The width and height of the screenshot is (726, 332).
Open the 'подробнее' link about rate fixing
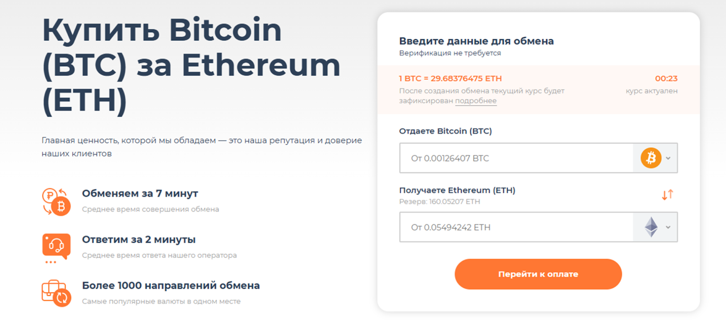click(x=476, y=101)
